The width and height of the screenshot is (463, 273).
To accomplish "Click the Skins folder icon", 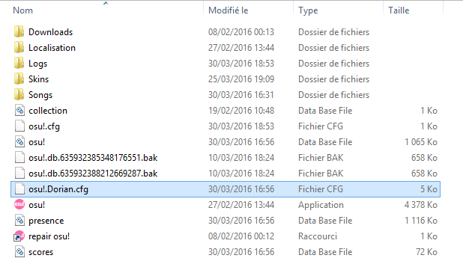I will point(19,79).
